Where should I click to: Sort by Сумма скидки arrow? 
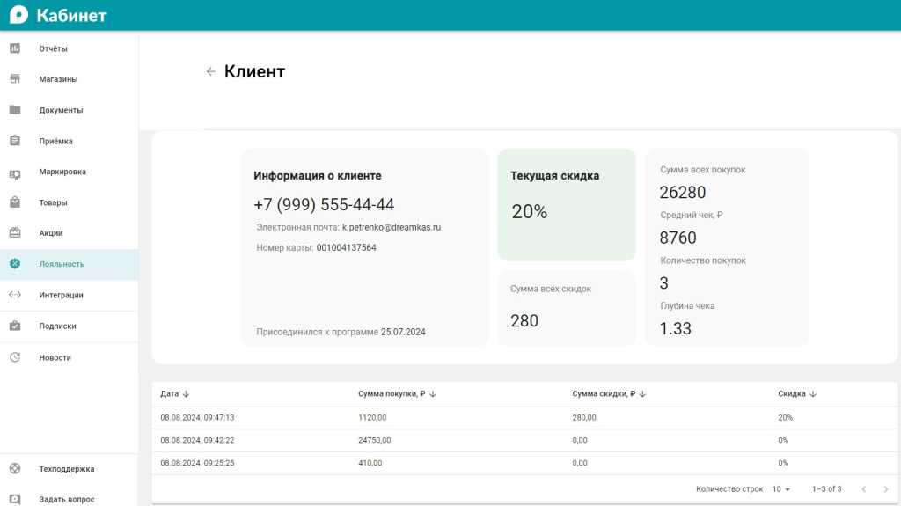click(642, 394)
